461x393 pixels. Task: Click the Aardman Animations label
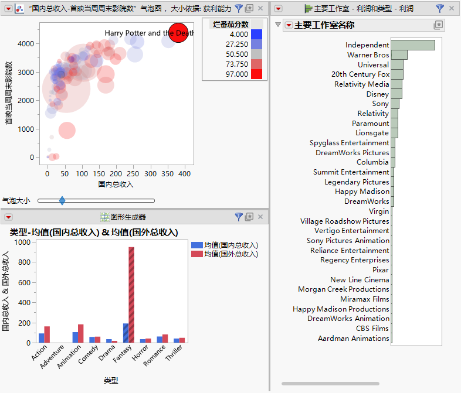354,339
